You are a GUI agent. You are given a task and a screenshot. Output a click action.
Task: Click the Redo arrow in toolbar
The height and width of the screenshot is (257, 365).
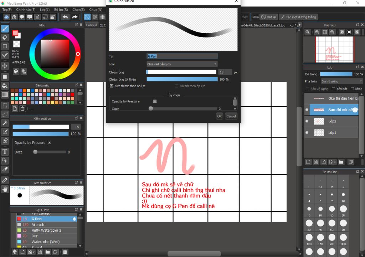point(74,17)
